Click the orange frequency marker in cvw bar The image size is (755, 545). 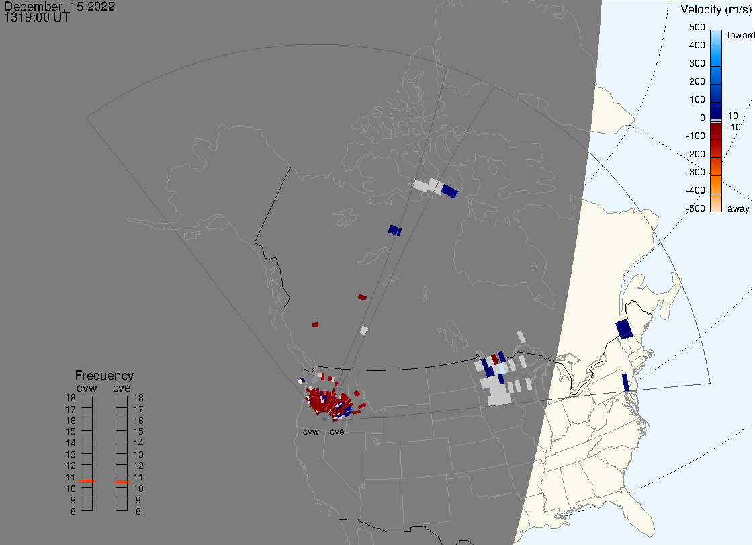(87, 481)
